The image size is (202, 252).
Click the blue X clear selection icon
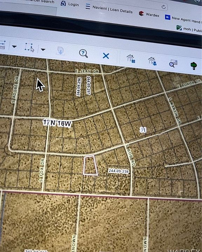point(106,56)
